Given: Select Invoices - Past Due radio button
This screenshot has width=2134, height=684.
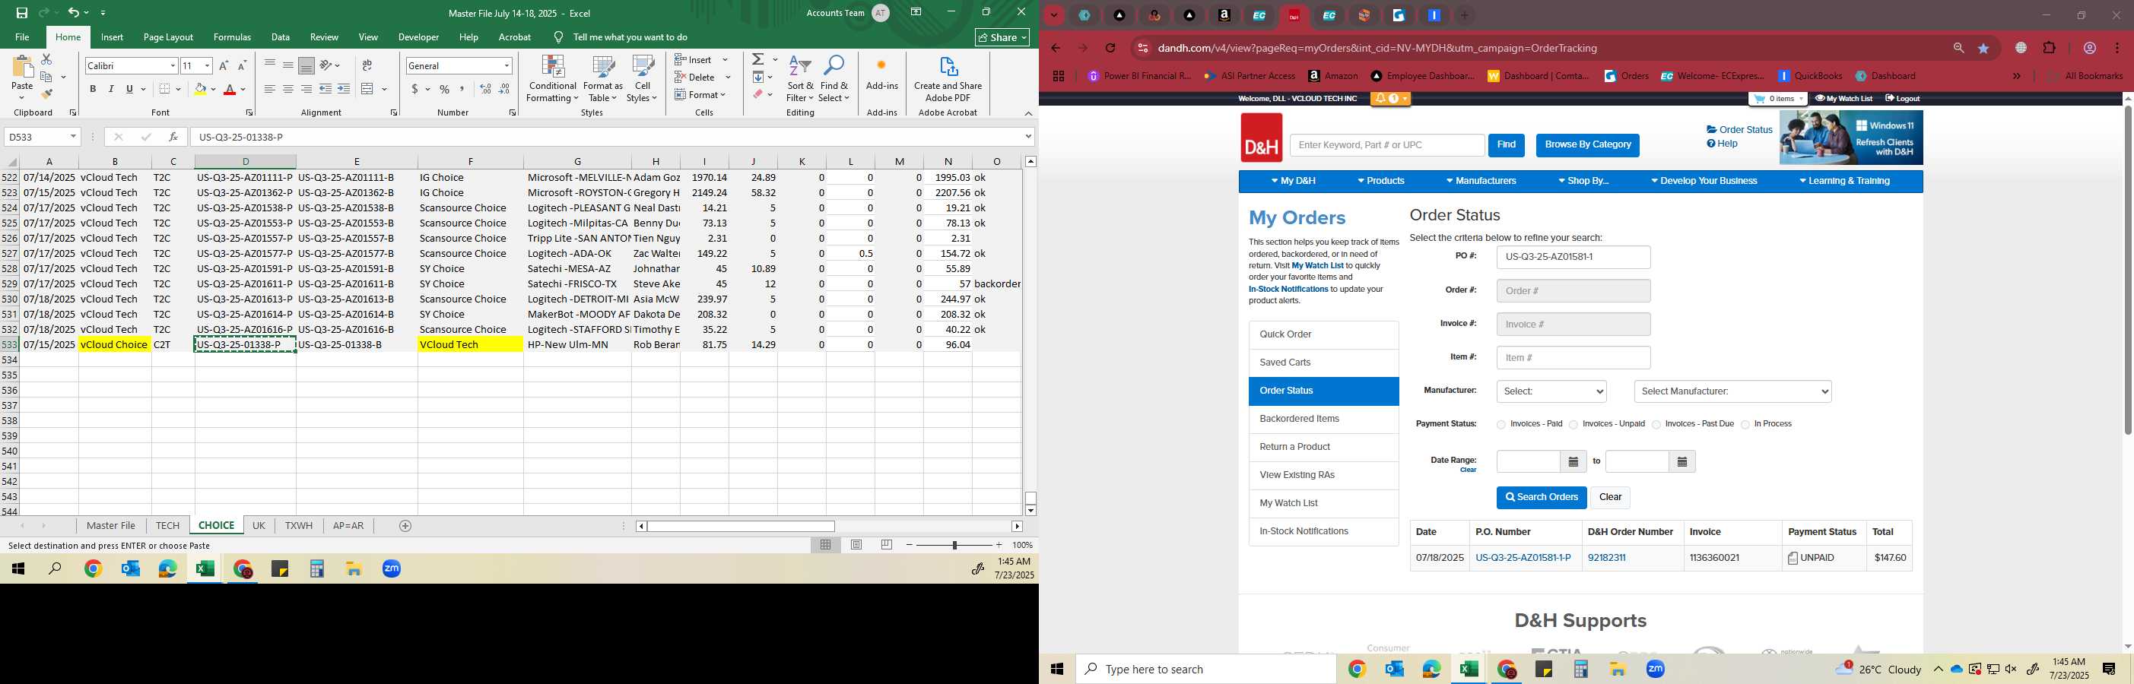Looking at the screenshot, I should pos(1656,425).
